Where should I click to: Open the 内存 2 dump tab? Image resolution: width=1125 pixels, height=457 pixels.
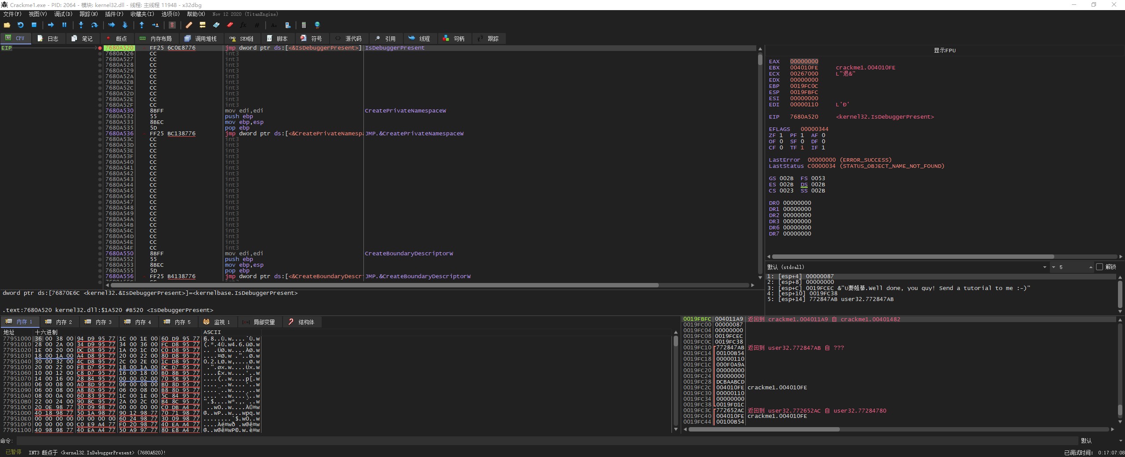(59, 322)
